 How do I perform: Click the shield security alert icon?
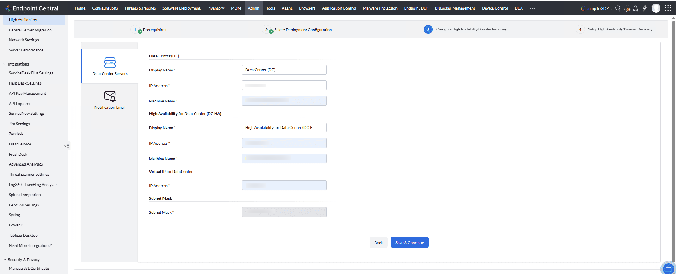tap(627, 8)
